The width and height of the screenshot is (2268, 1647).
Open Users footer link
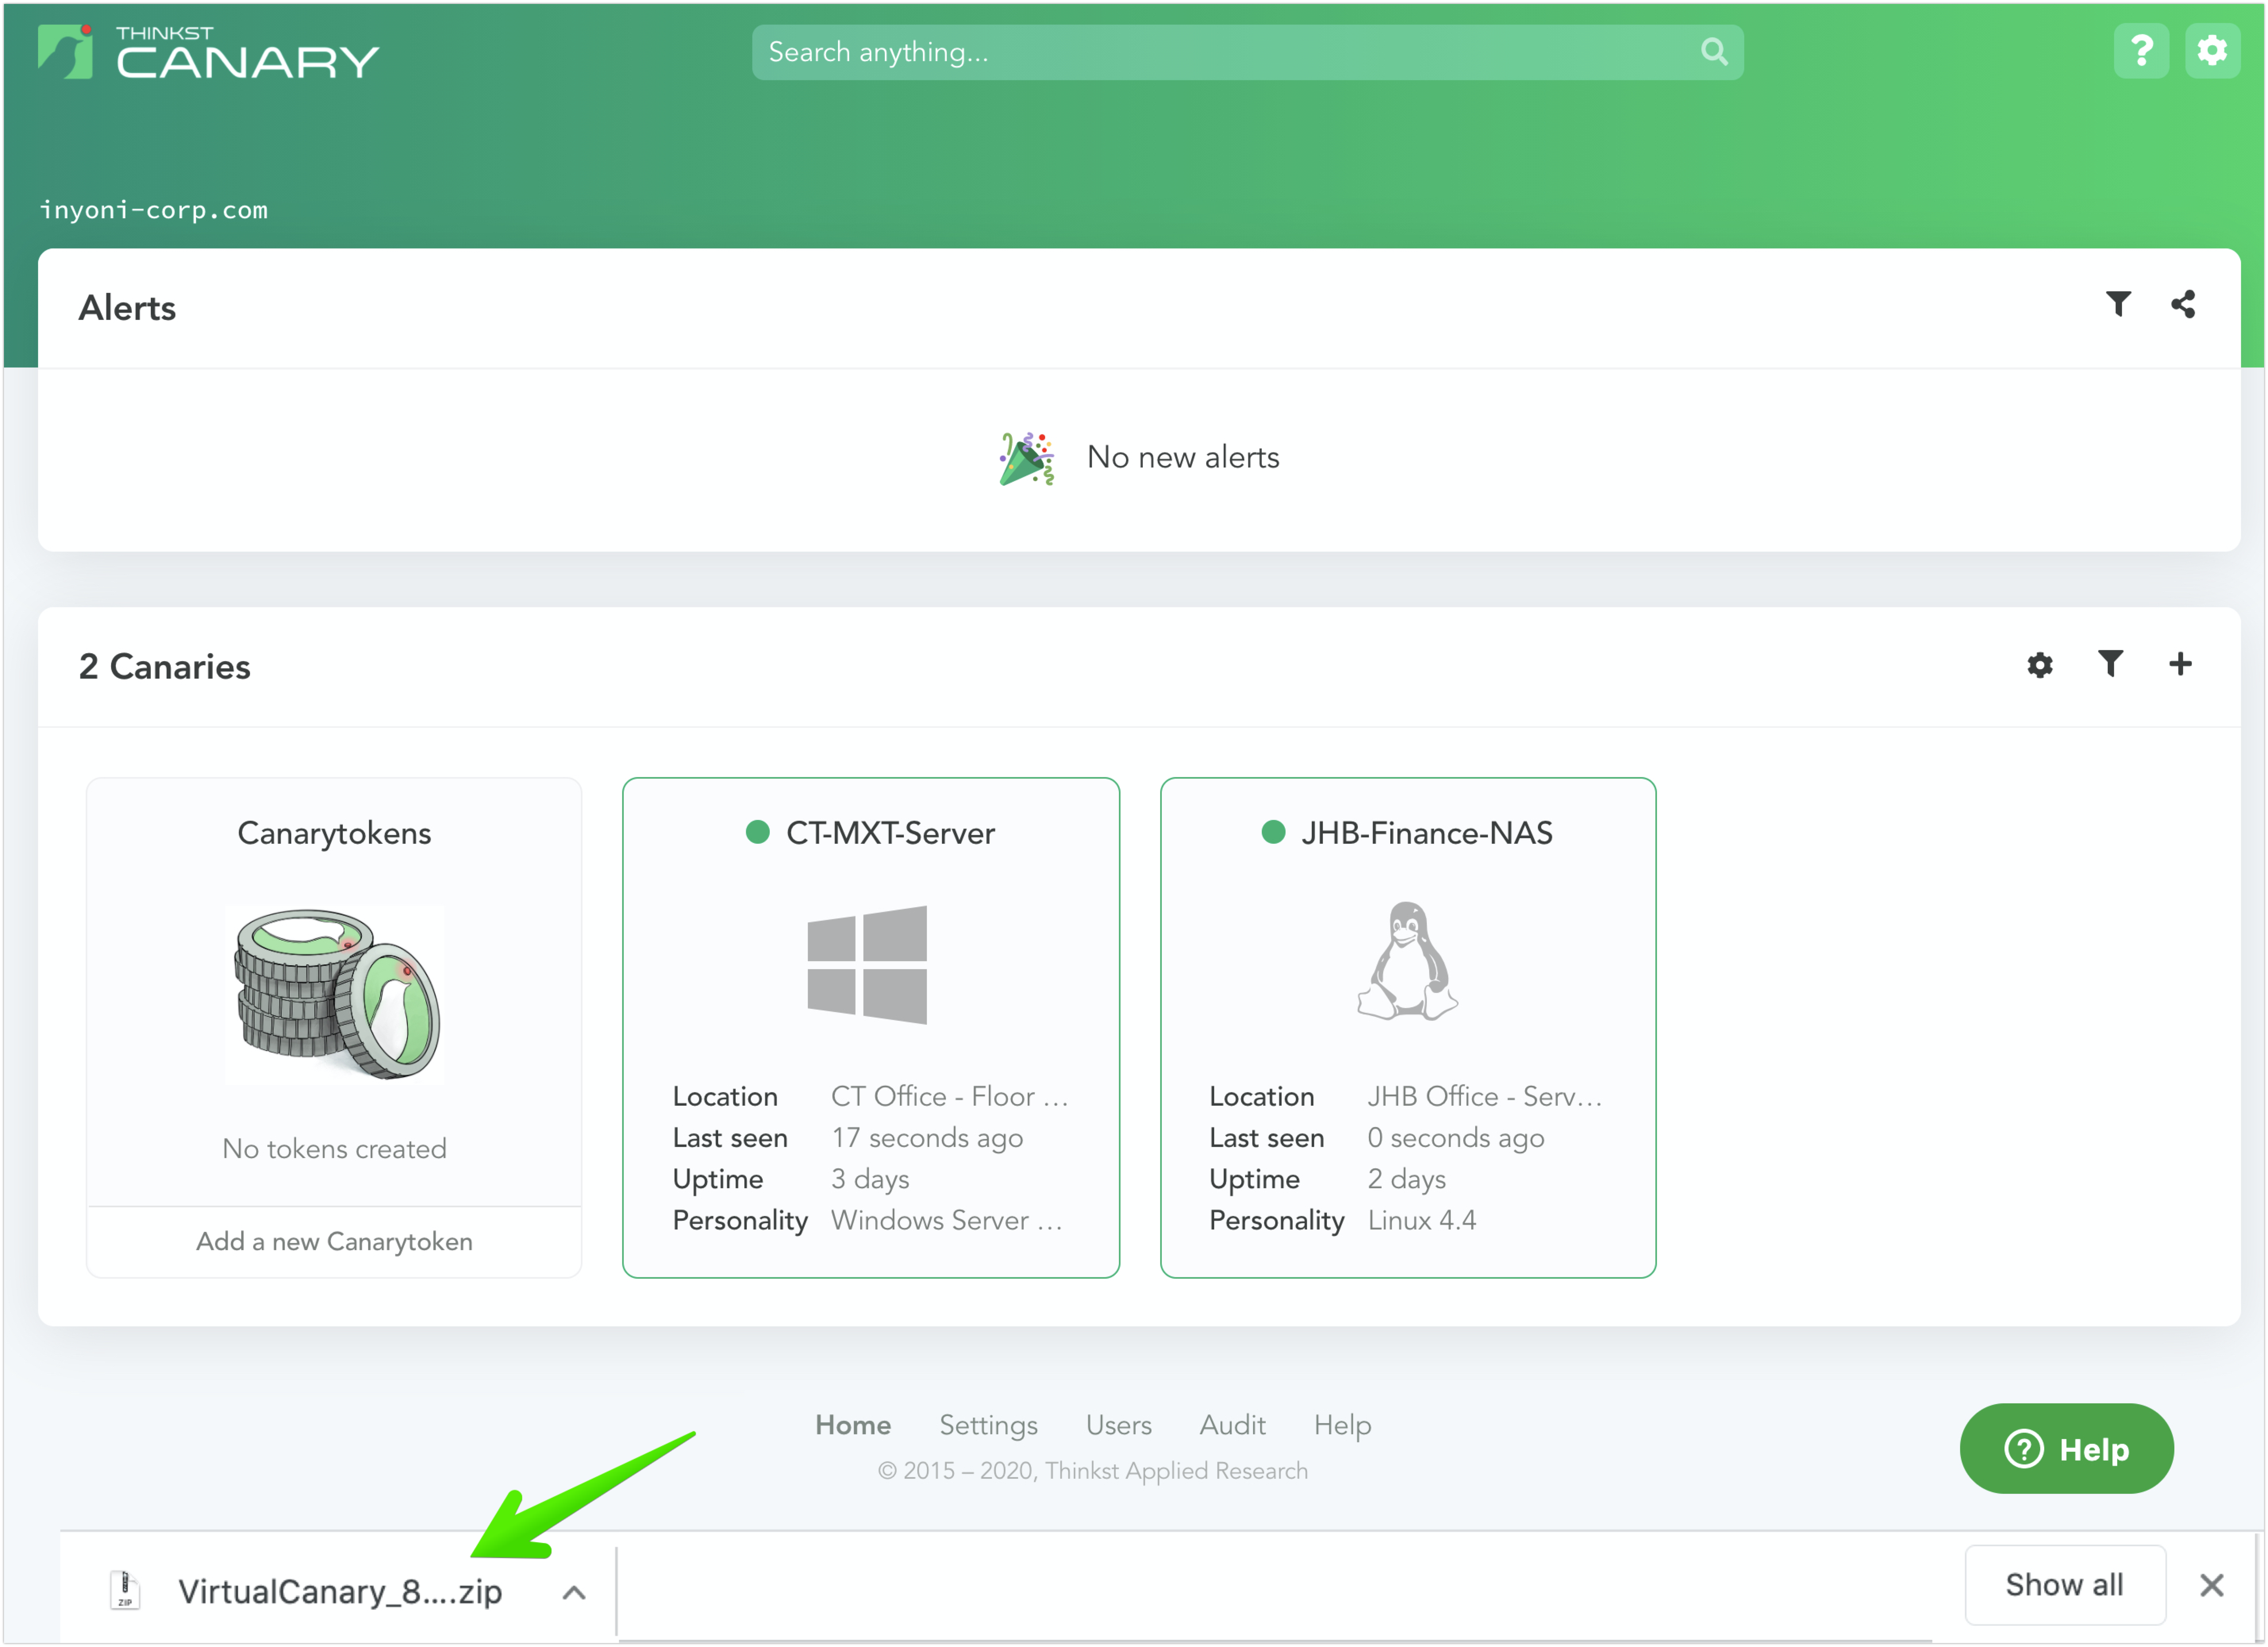1118,1425
